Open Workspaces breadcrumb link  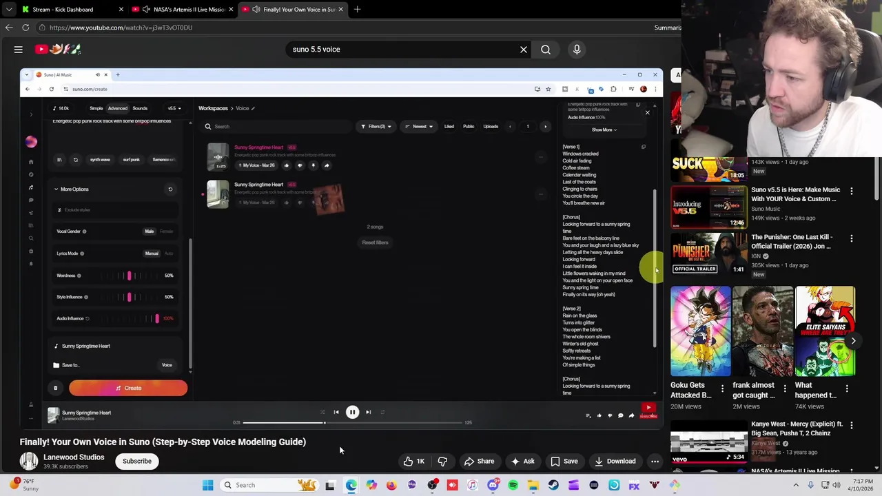coord(213,108)
